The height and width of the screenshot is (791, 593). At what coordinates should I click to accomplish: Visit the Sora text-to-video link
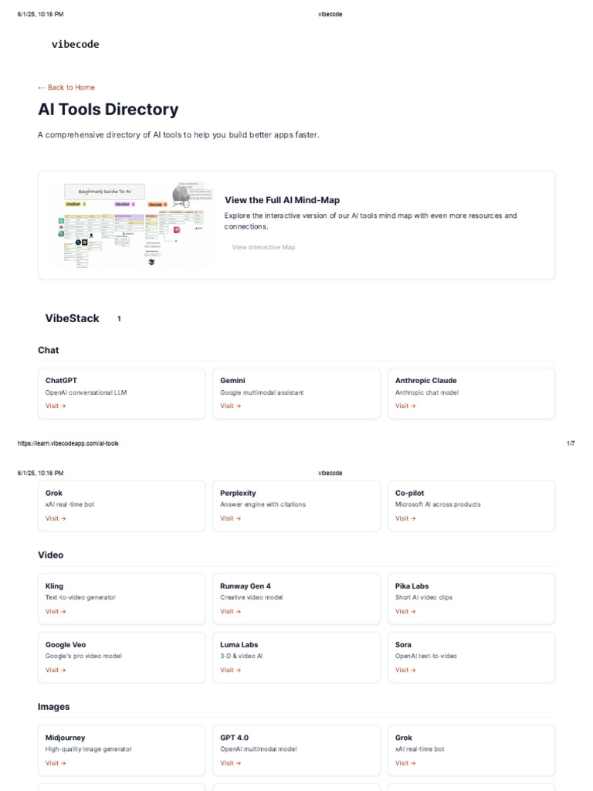point(405,670)
